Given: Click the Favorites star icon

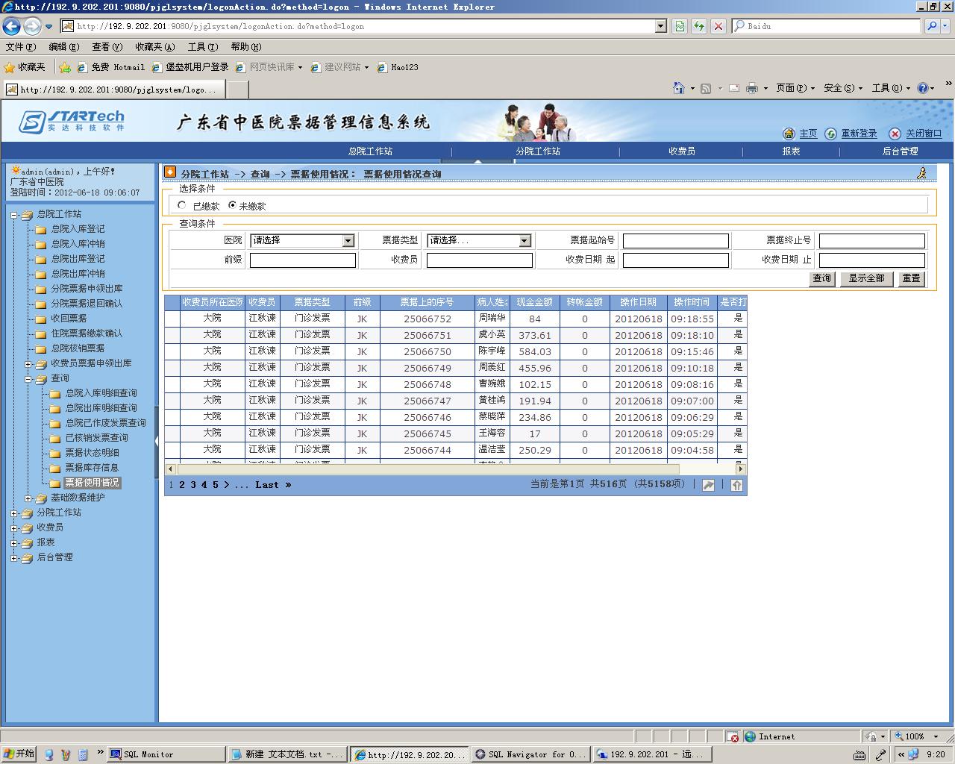Looking at the screenshot, I should [10, 67].
